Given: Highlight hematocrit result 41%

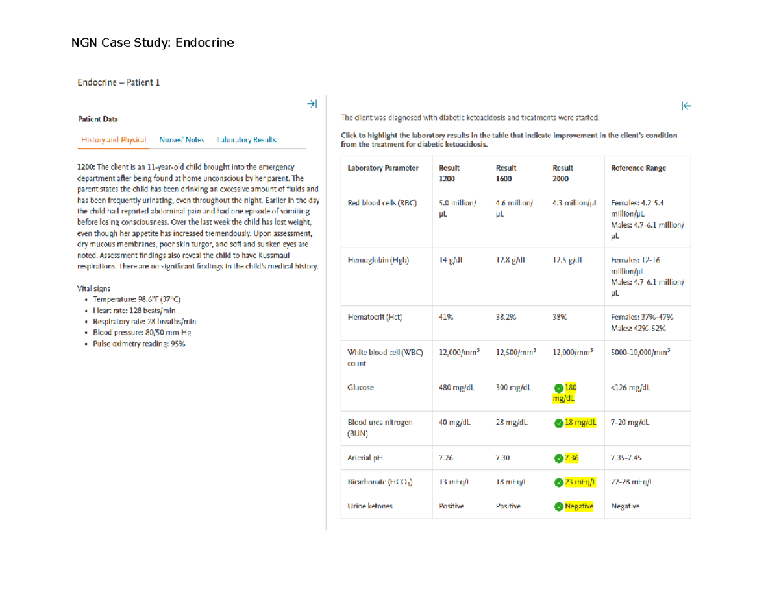Looking at the screenshot, I should [447, 318].
